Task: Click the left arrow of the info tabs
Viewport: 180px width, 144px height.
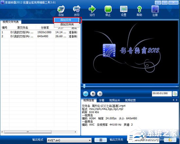Action: tap(173, 100)
